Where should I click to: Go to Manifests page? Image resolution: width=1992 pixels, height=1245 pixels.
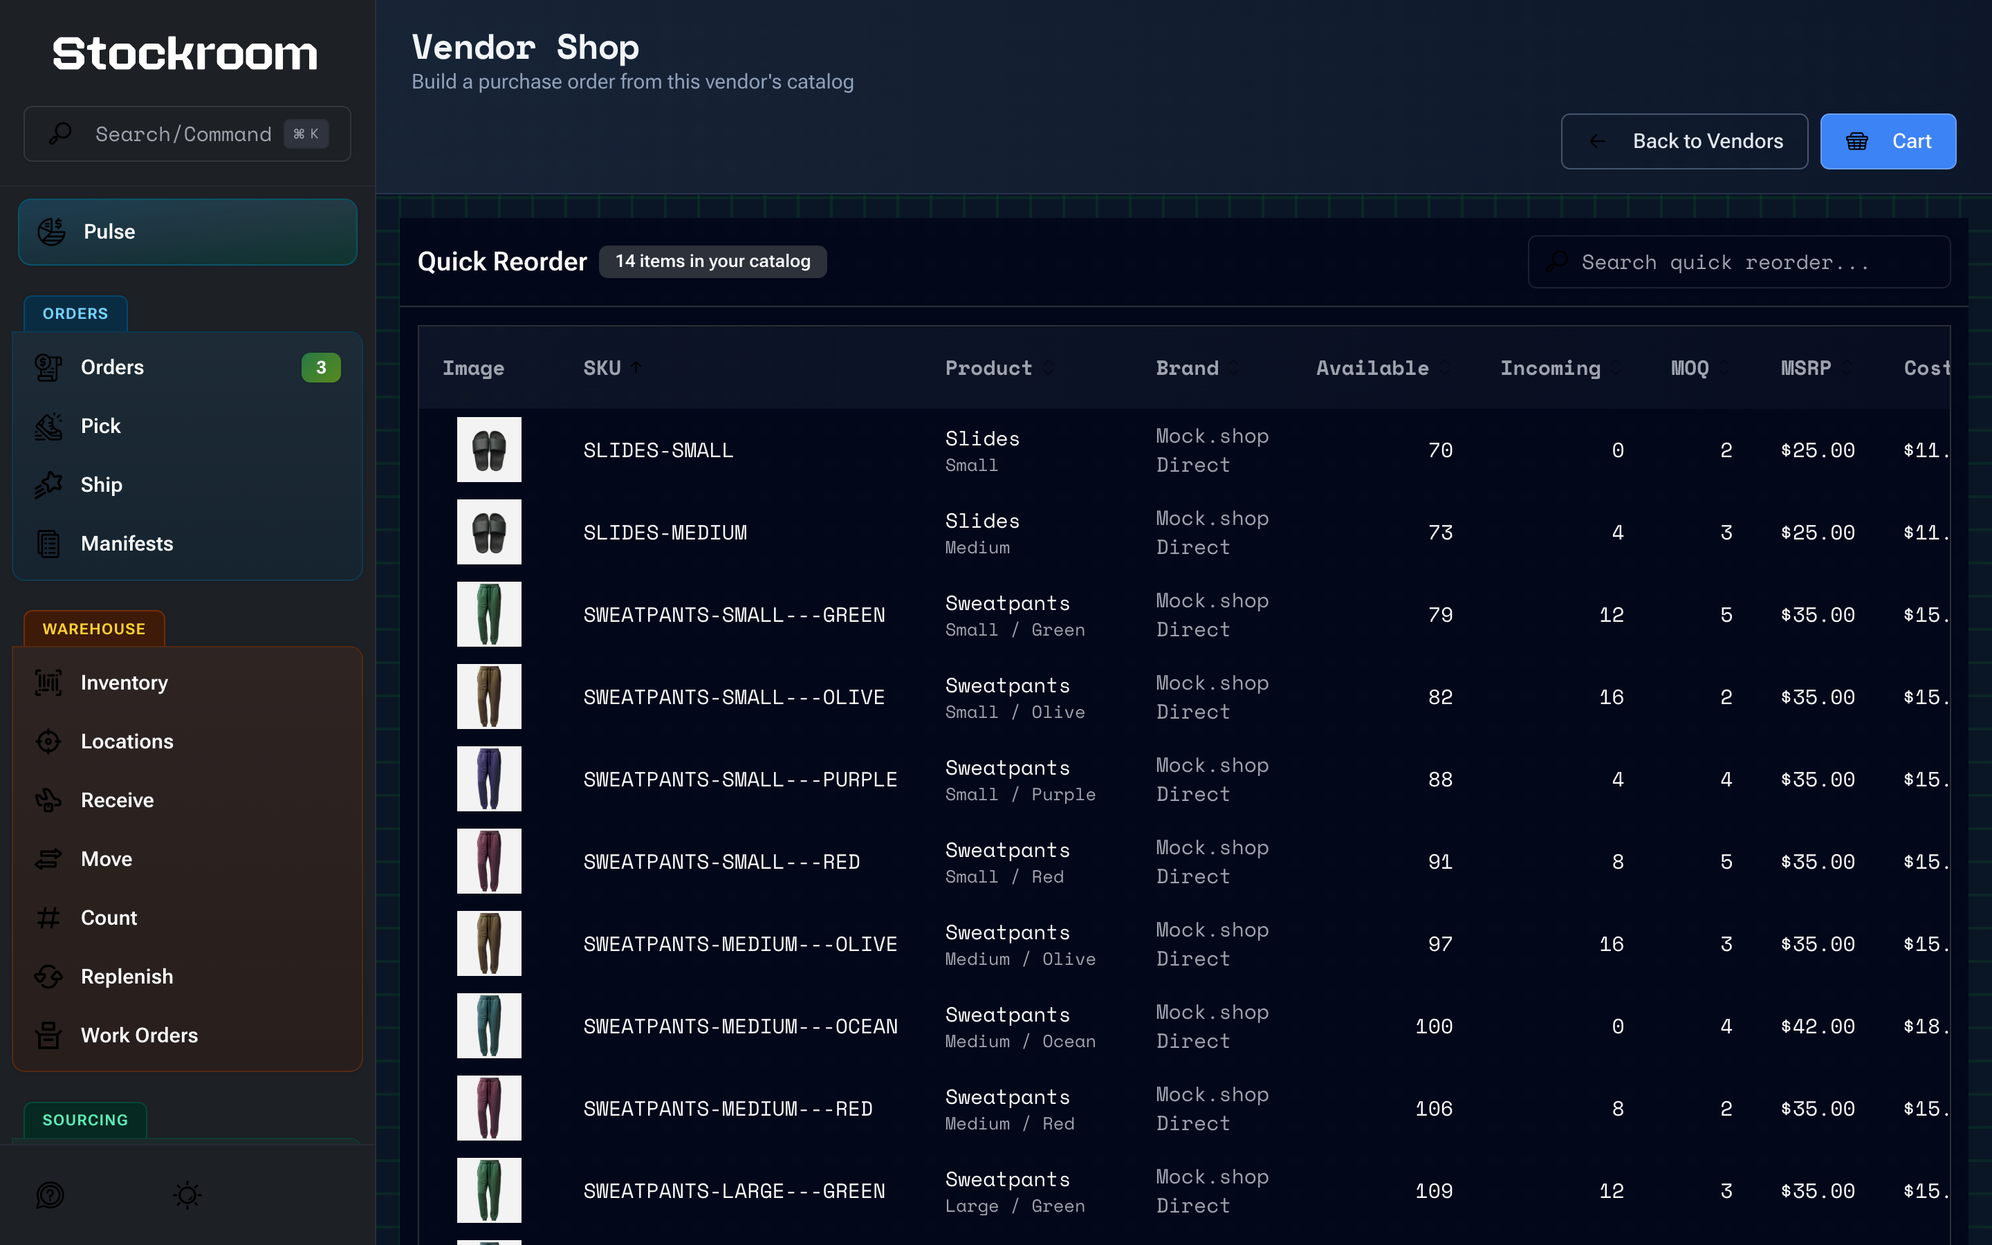coord(187,544)
